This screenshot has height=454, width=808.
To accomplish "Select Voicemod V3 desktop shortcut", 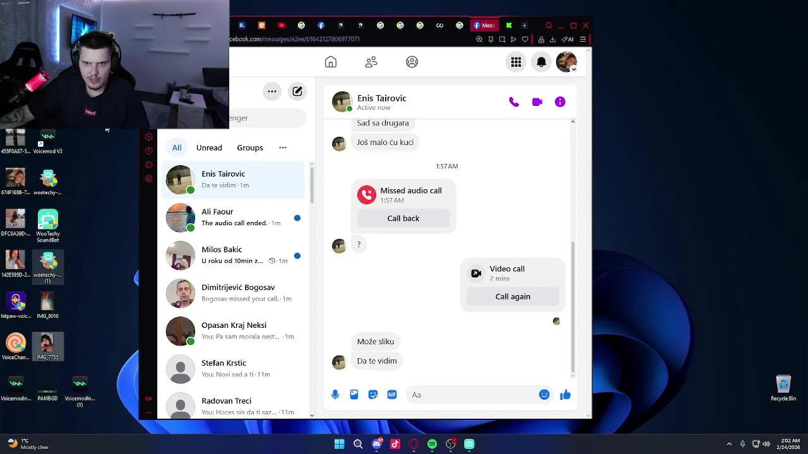I will (x=48, y=142).
